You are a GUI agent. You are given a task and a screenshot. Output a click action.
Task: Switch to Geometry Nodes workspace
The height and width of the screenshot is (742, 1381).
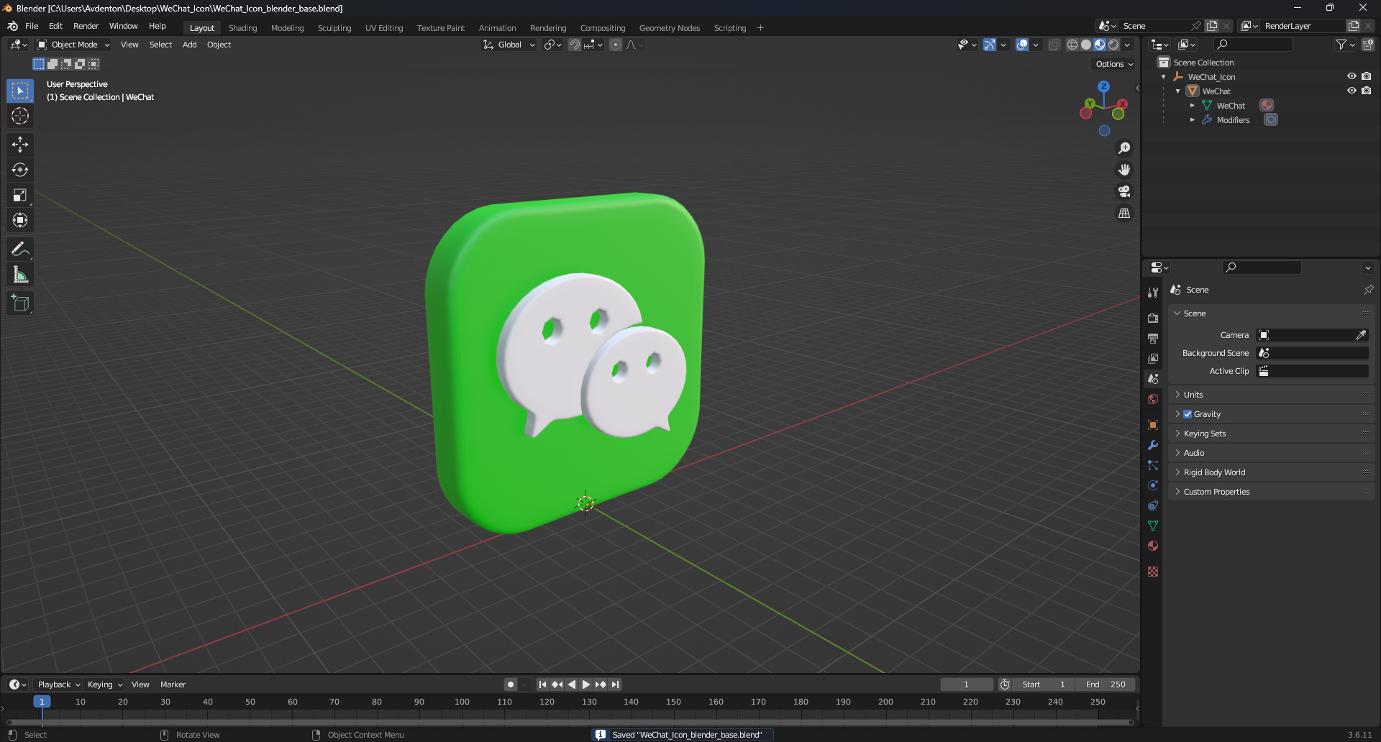(670, 28)
